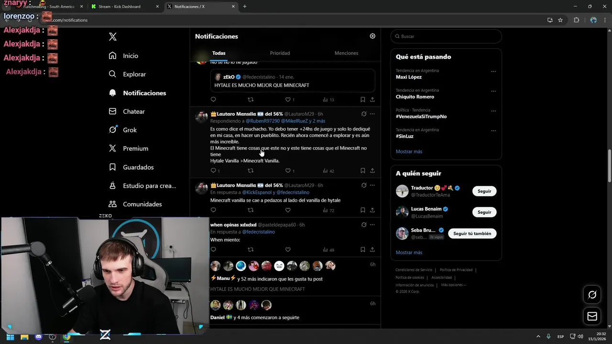Bookmark the post with 72 views
The height and width of the screenshot is (344, 612).
[362, 210]
